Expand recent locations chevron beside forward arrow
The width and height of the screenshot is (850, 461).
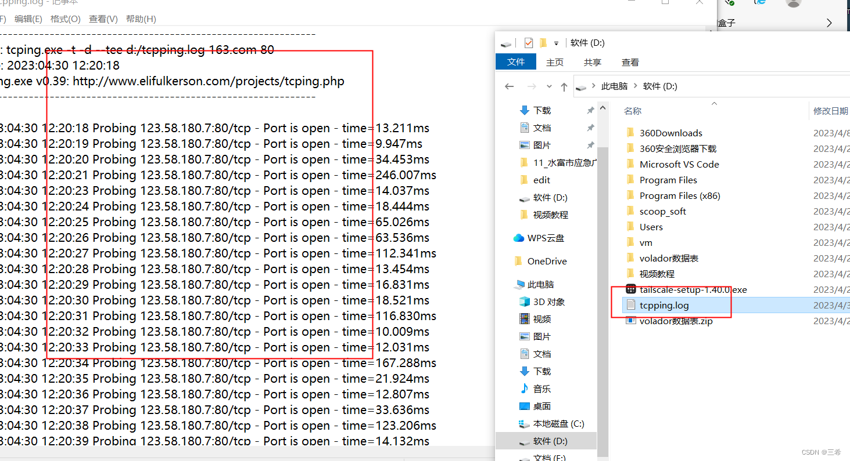[549, 86]
